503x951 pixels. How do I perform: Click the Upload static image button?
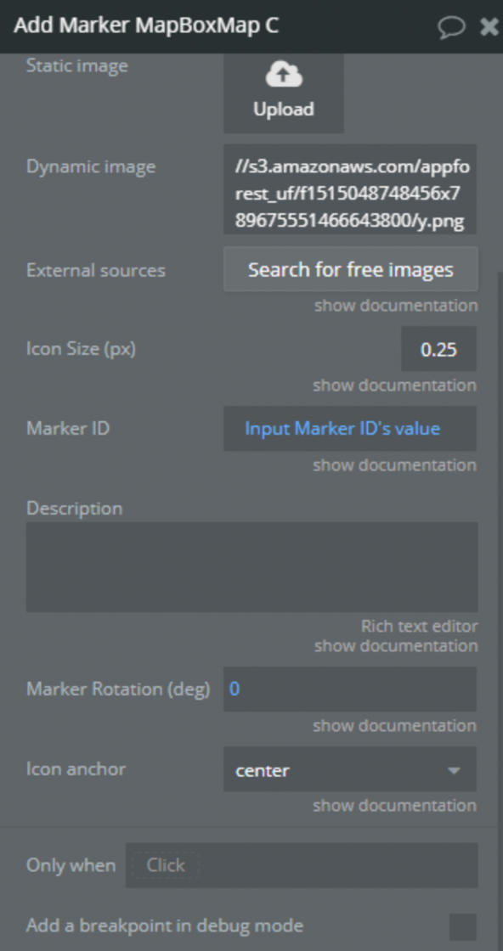tap(283, 93)
